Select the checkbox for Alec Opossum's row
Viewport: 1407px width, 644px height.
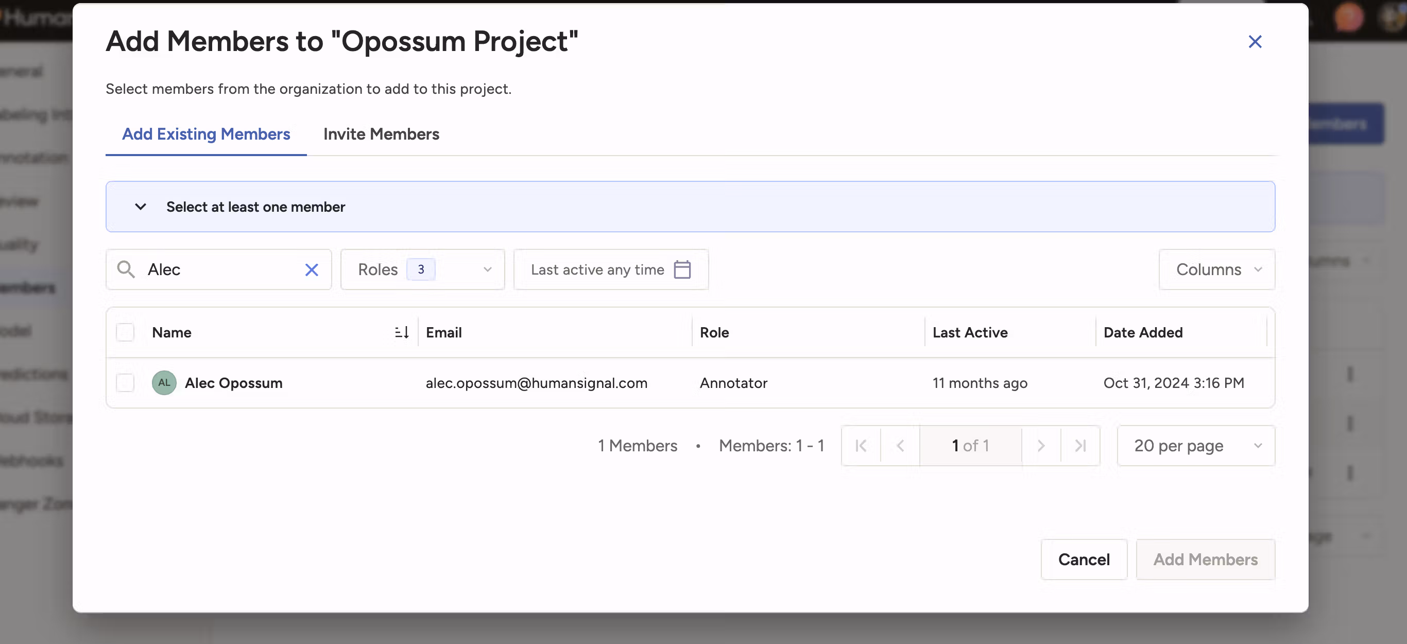click(125, 383)
